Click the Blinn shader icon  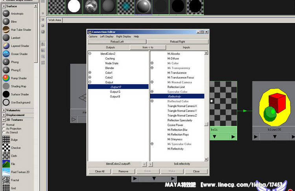(x=6, y=22)
